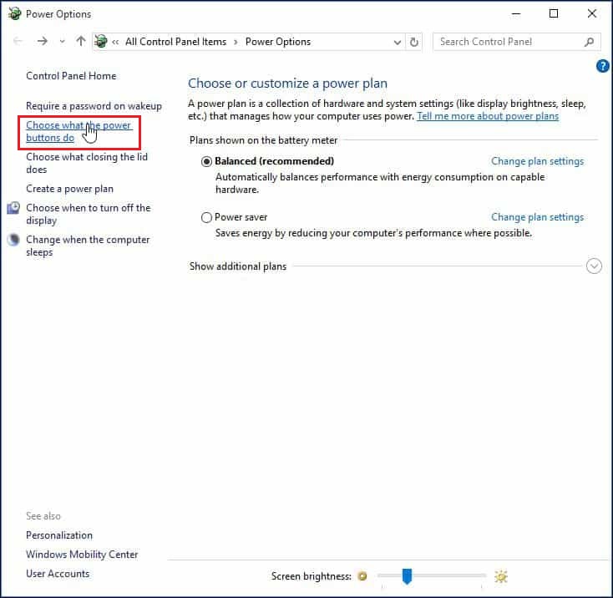This screenshot has height=598, width=613.
Task: Change plan settings for Balanced plan
Action: click(x=537, y=161)
